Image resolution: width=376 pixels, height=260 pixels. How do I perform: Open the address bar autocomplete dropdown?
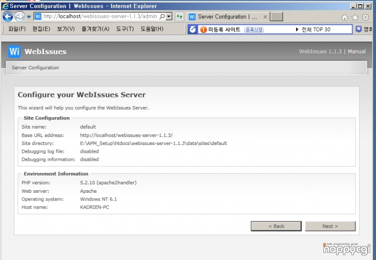(x=169, y=16)
